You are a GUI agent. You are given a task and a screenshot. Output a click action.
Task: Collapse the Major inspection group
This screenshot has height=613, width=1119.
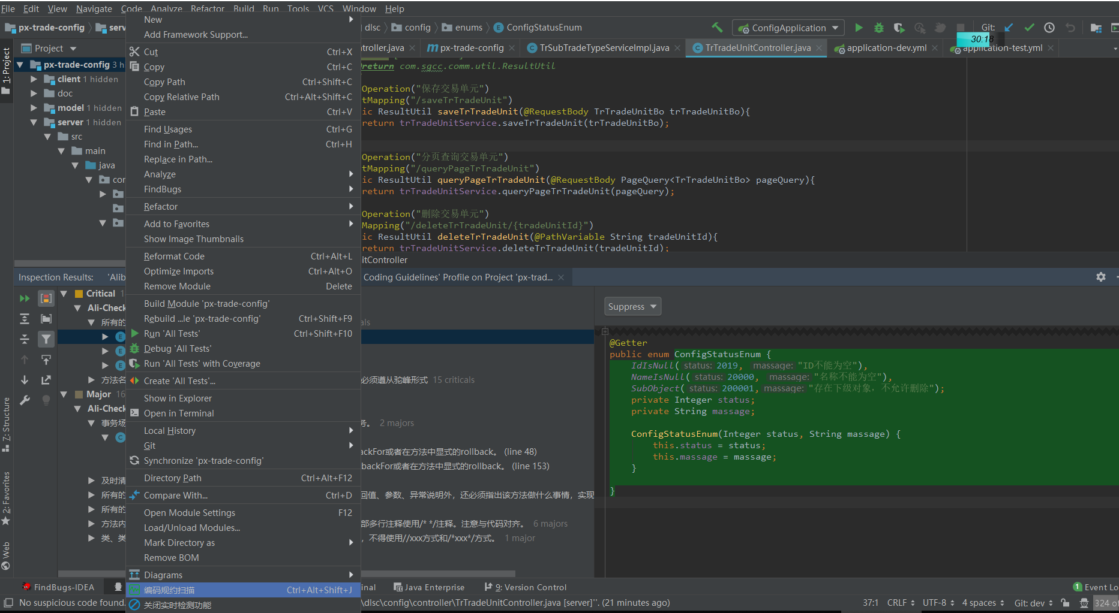[64, 394]
